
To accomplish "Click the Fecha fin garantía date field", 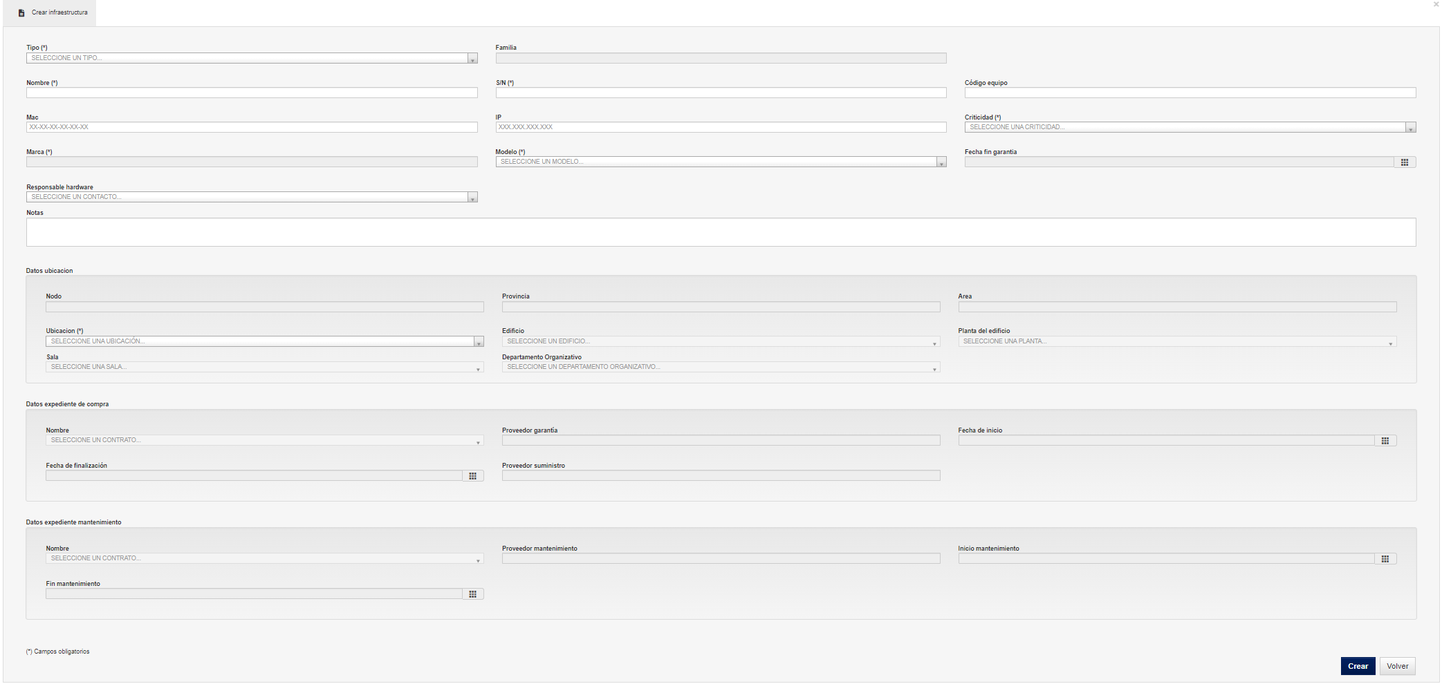I will click(1179, 162).
